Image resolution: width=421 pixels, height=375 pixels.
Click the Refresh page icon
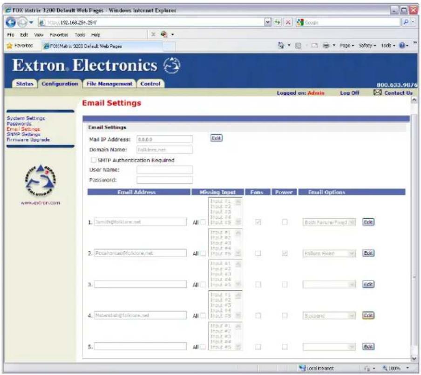[277, 22]
